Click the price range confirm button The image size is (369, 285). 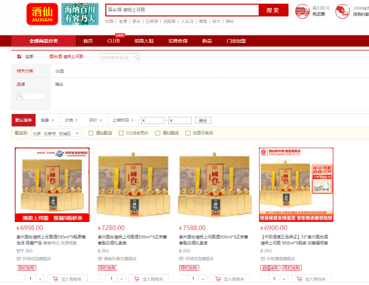click(203, 121)
